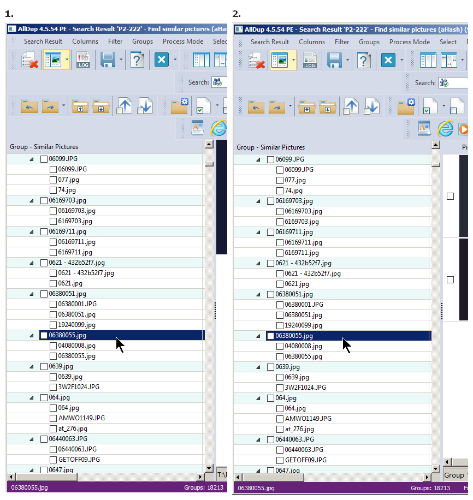
Task: Click the save floppy disk icon in screenshot 2
Action: (335, 60)
